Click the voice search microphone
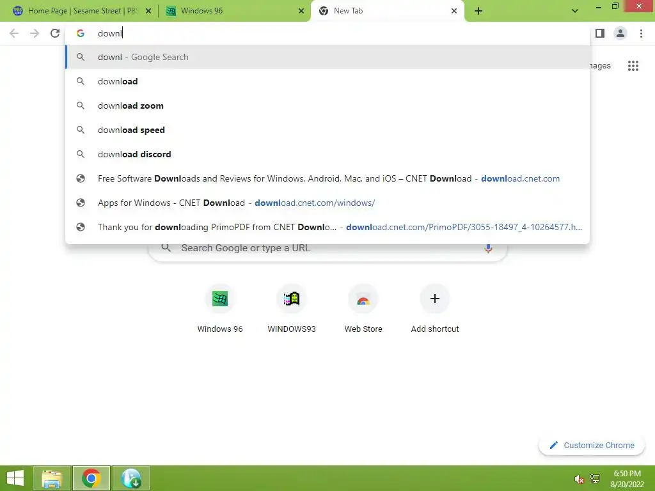 [488, 248]
